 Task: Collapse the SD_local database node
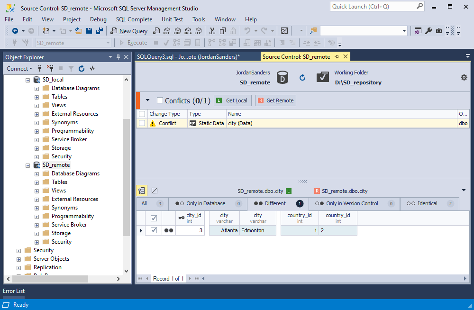click(x=28, y=80)
